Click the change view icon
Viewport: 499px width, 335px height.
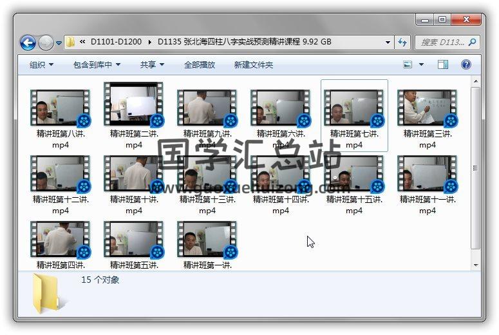(x=408, y=64)
